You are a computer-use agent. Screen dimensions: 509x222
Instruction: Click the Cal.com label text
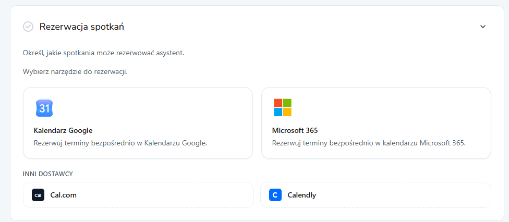(64, 195)
